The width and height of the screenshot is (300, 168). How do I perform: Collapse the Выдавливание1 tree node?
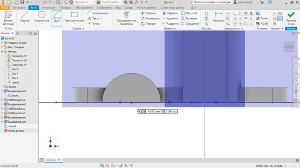pos(2,91)
